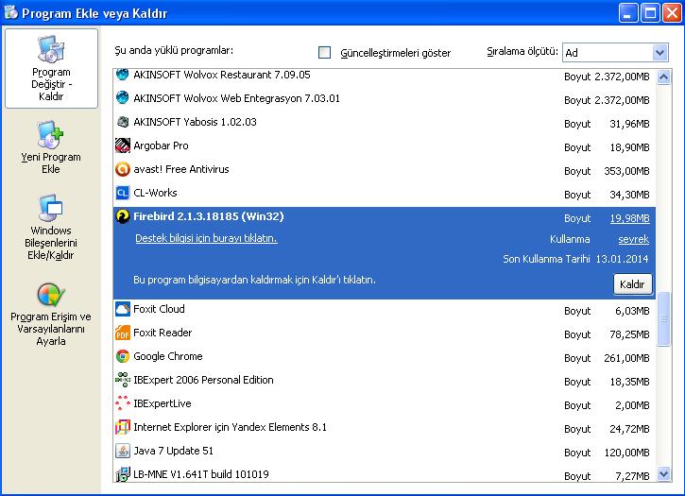Open Program Değiştir - Kaldır section icon
Image resolution: width=685 pixels, height=496 pixels.
pos(51,49)
